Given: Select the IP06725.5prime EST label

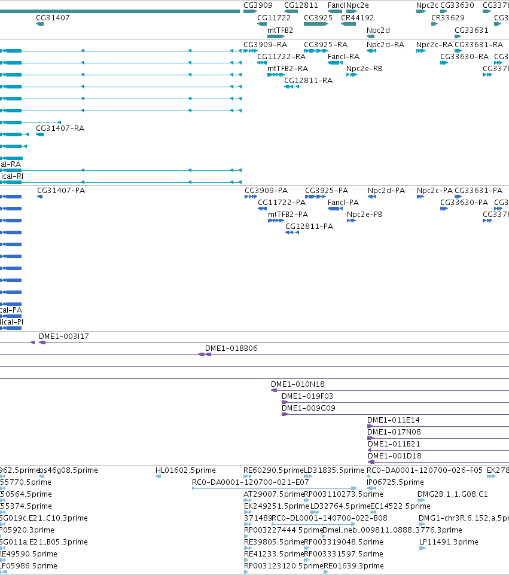Looking at the screenshot, I should [x=395, y=482].
